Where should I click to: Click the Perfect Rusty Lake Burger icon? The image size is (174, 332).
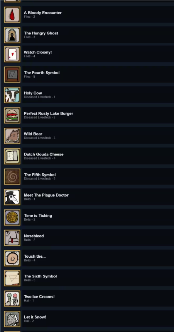(x=12, y=115)
